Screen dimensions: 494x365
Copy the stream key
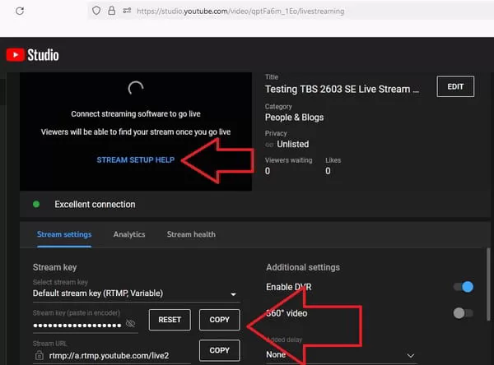220,320
